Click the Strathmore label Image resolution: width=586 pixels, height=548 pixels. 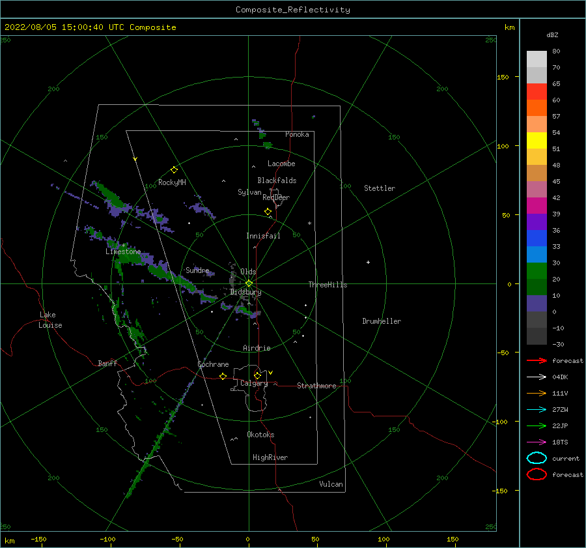pos(316,386)
